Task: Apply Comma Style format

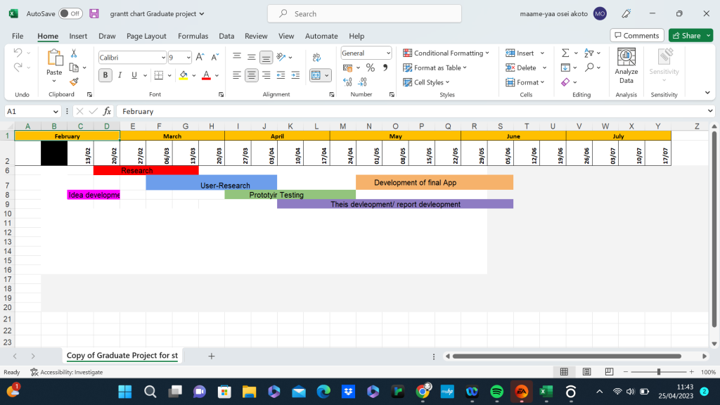Action: [x=385, y=68]
